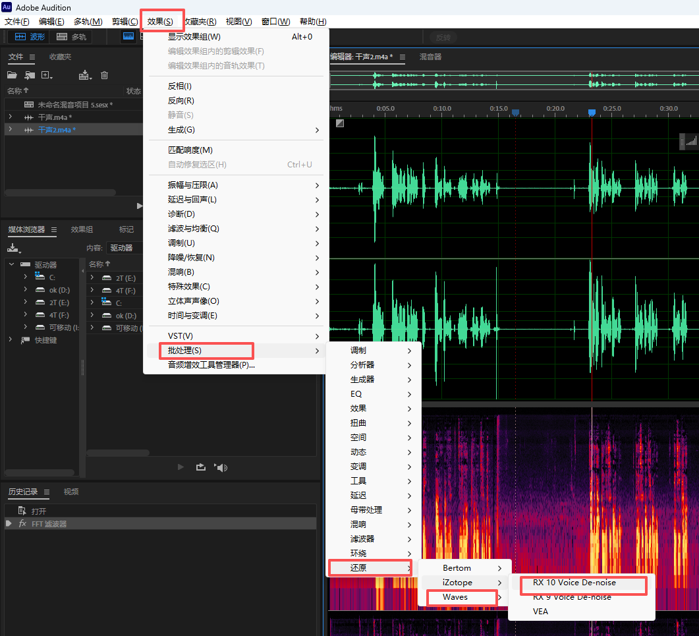The image size is (699, 636).
Task: Expand VST submenu
Action: point(237,335)
